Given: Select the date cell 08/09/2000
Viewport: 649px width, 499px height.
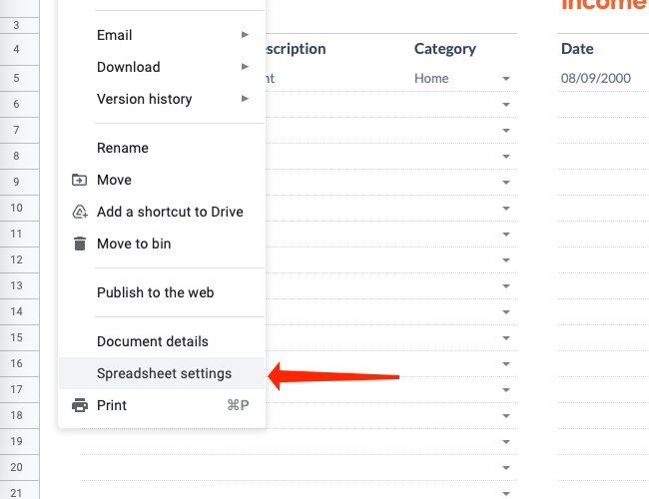Looking at the screenshot, I should tap(595, 78).
